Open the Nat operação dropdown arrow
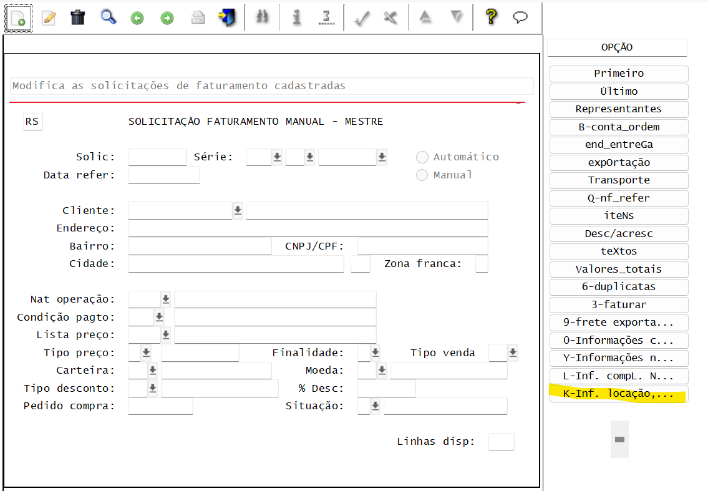708x491 pixels. [x=166, y=299]
